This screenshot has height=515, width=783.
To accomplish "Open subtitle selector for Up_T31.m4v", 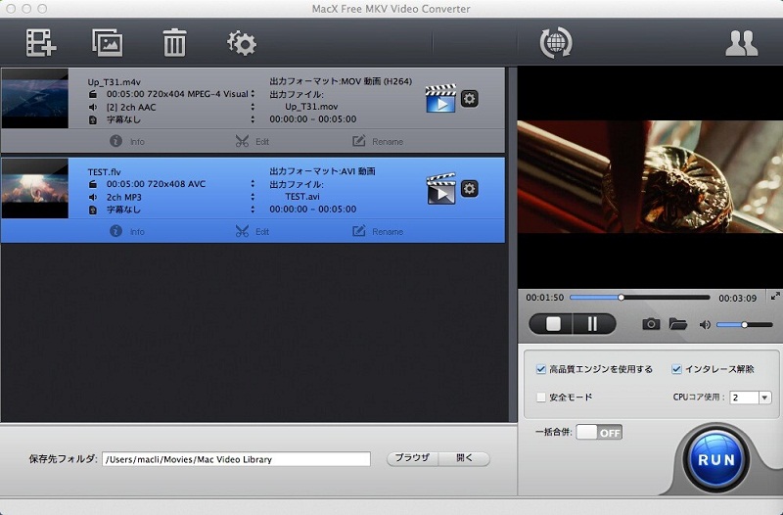I will (x=253, y=119).
